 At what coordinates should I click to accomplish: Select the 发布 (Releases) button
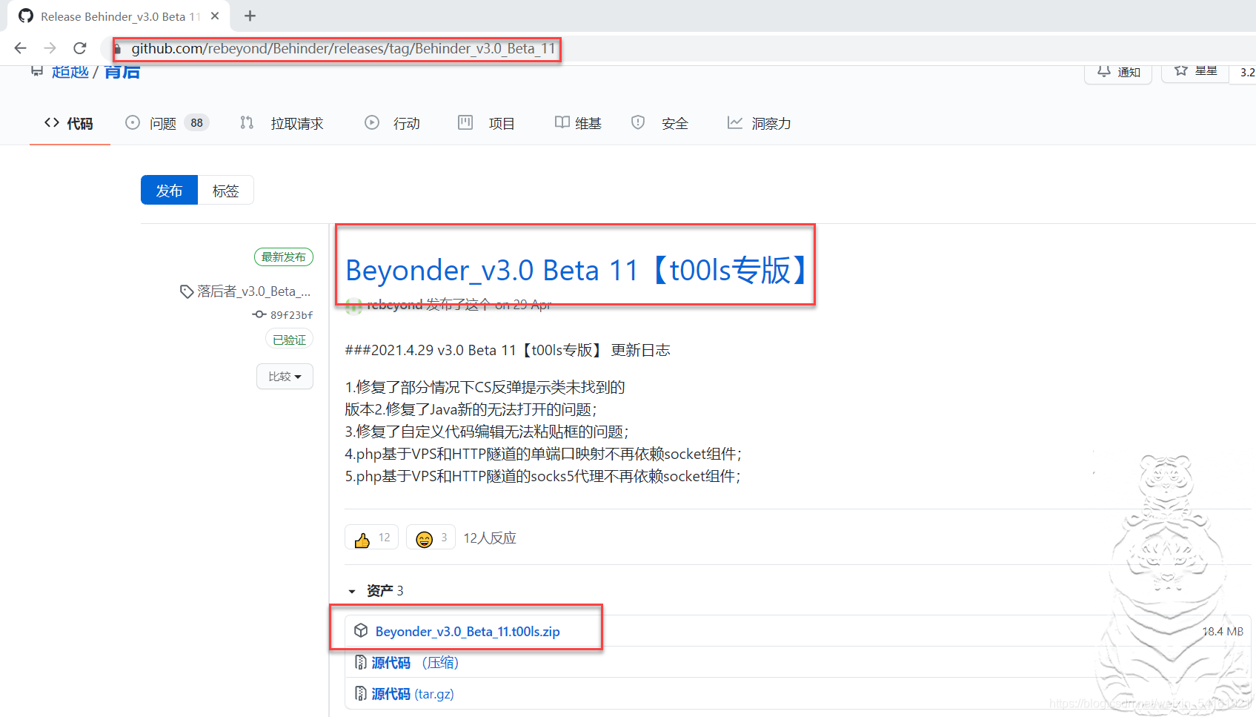click(169, 191)
